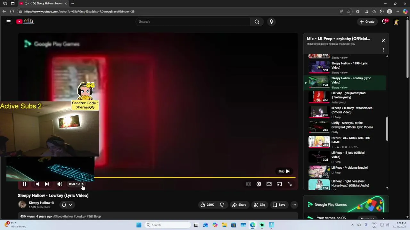Search with your voice microphone button
Viewport: 410px width, 230px height.
(271, 22)
